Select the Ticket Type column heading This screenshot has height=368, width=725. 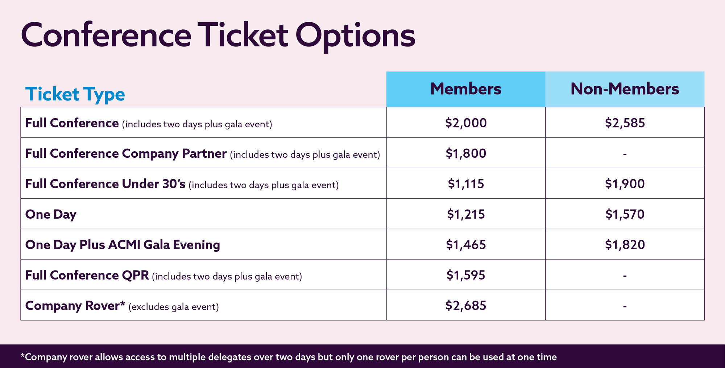(x=75, y=94)
